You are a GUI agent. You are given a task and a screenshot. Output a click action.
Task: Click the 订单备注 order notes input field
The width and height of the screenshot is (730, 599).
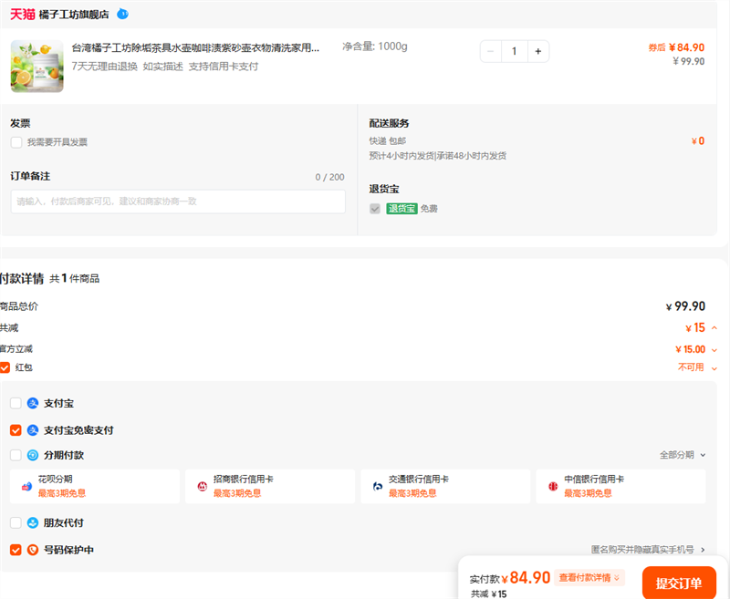178,201
